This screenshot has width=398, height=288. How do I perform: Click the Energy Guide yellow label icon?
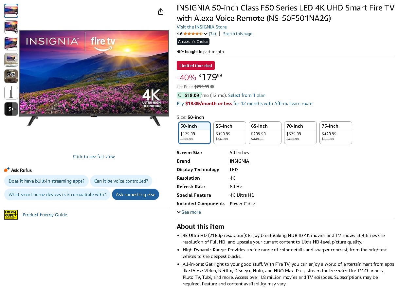[x=11, y=215]
